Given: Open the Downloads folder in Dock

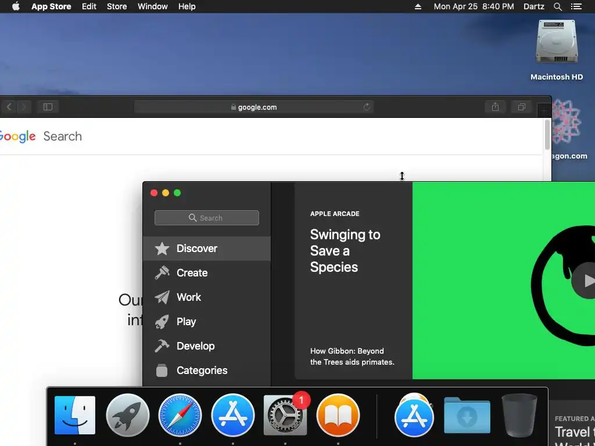Looking at the screenshot, I should click(467, 416).
